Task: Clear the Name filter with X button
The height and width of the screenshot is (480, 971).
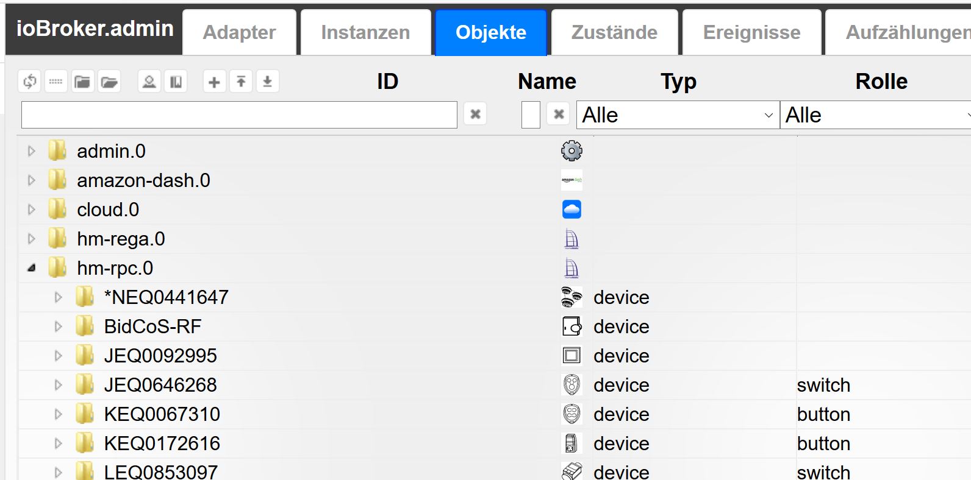Action: 558,114
